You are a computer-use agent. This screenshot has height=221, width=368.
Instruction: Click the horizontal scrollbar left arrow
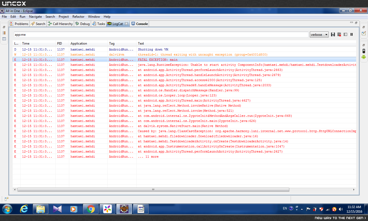(x=15, y=190)
